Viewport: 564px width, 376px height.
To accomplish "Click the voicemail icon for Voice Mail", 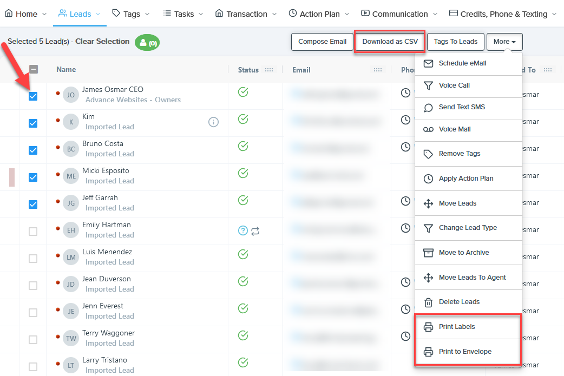I will click(x=428, y=129).
